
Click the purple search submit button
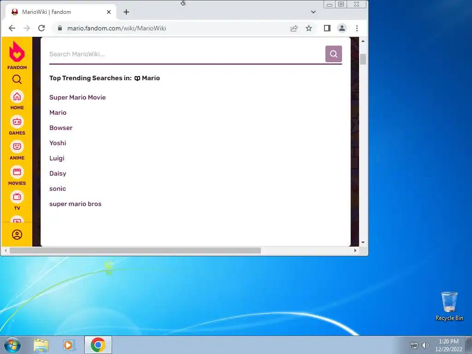coord(334,54)
